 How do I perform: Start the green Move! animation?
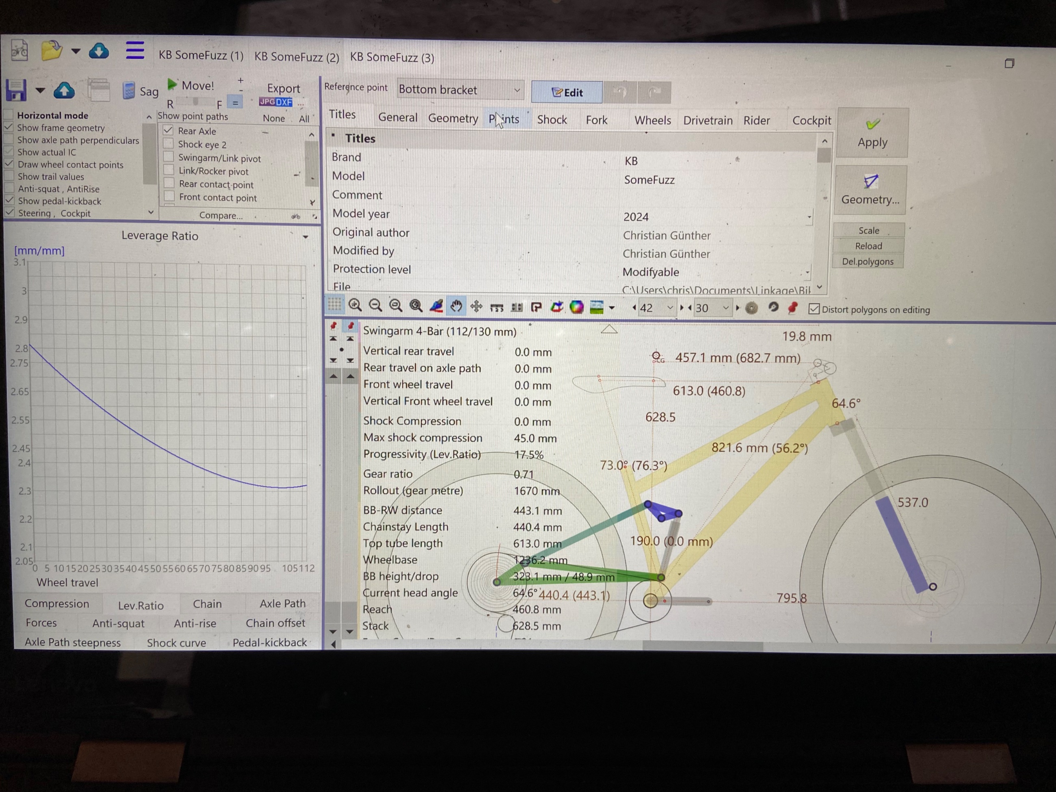pyautogui.click(x=190, y=85)
